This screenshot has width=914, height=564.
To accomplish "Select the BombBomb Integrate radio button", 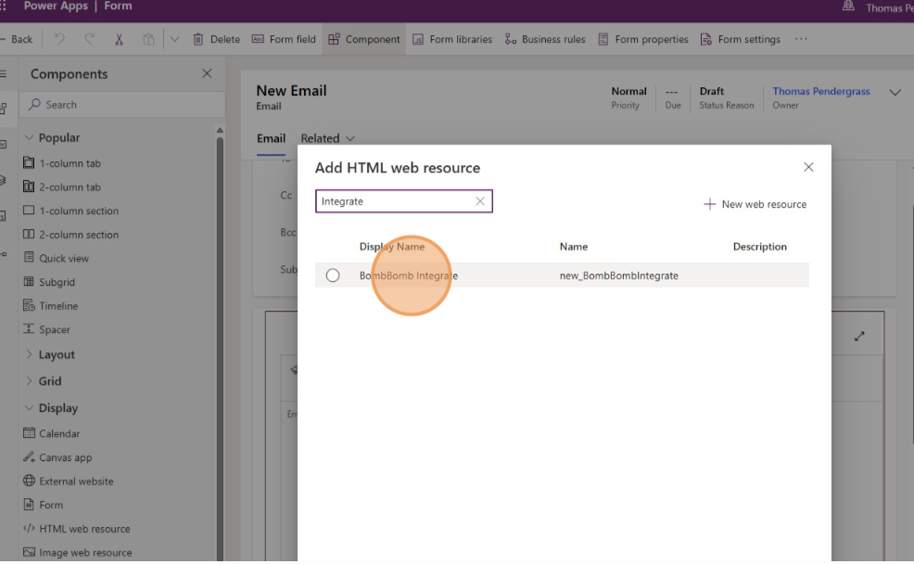I will coord(333,276).
